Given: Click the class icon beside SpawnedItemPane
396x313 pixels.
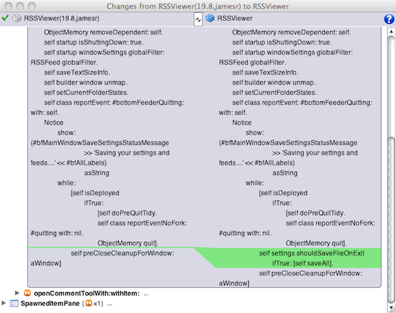Looking at the screenshot, I should (14, 303).
